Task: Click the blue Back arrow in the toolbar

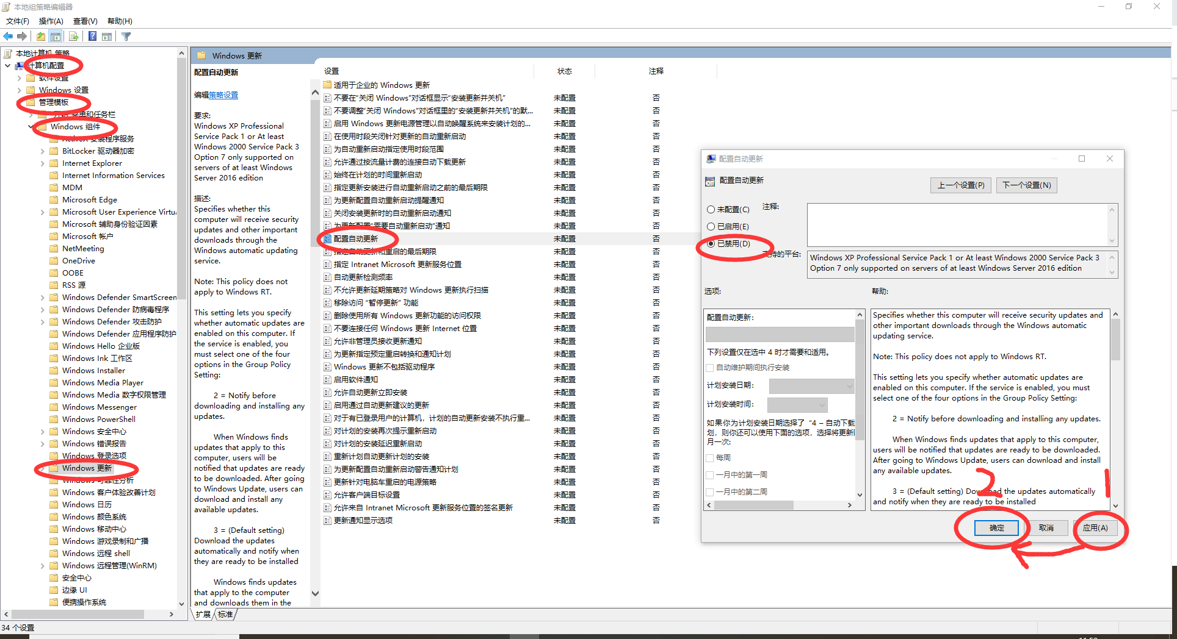Action: (8, 37)
